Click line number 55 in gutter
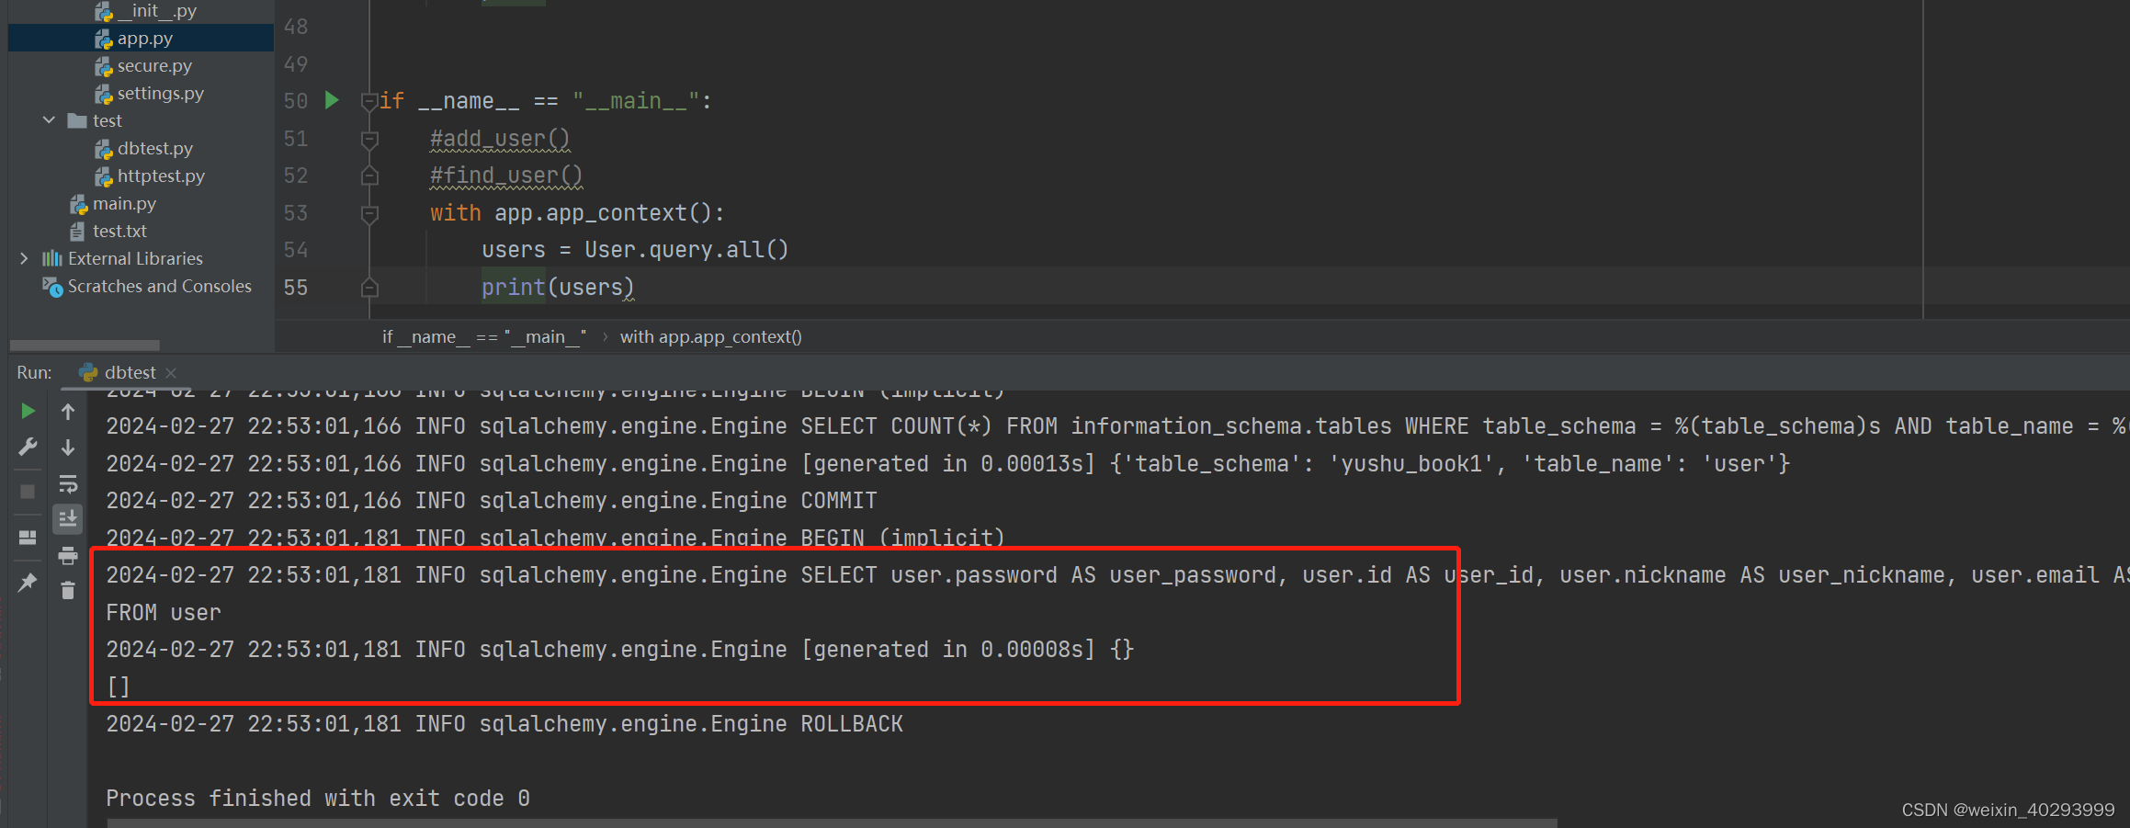The width and height of the screenshot is (2130, 828). click(x=296, y=288)
